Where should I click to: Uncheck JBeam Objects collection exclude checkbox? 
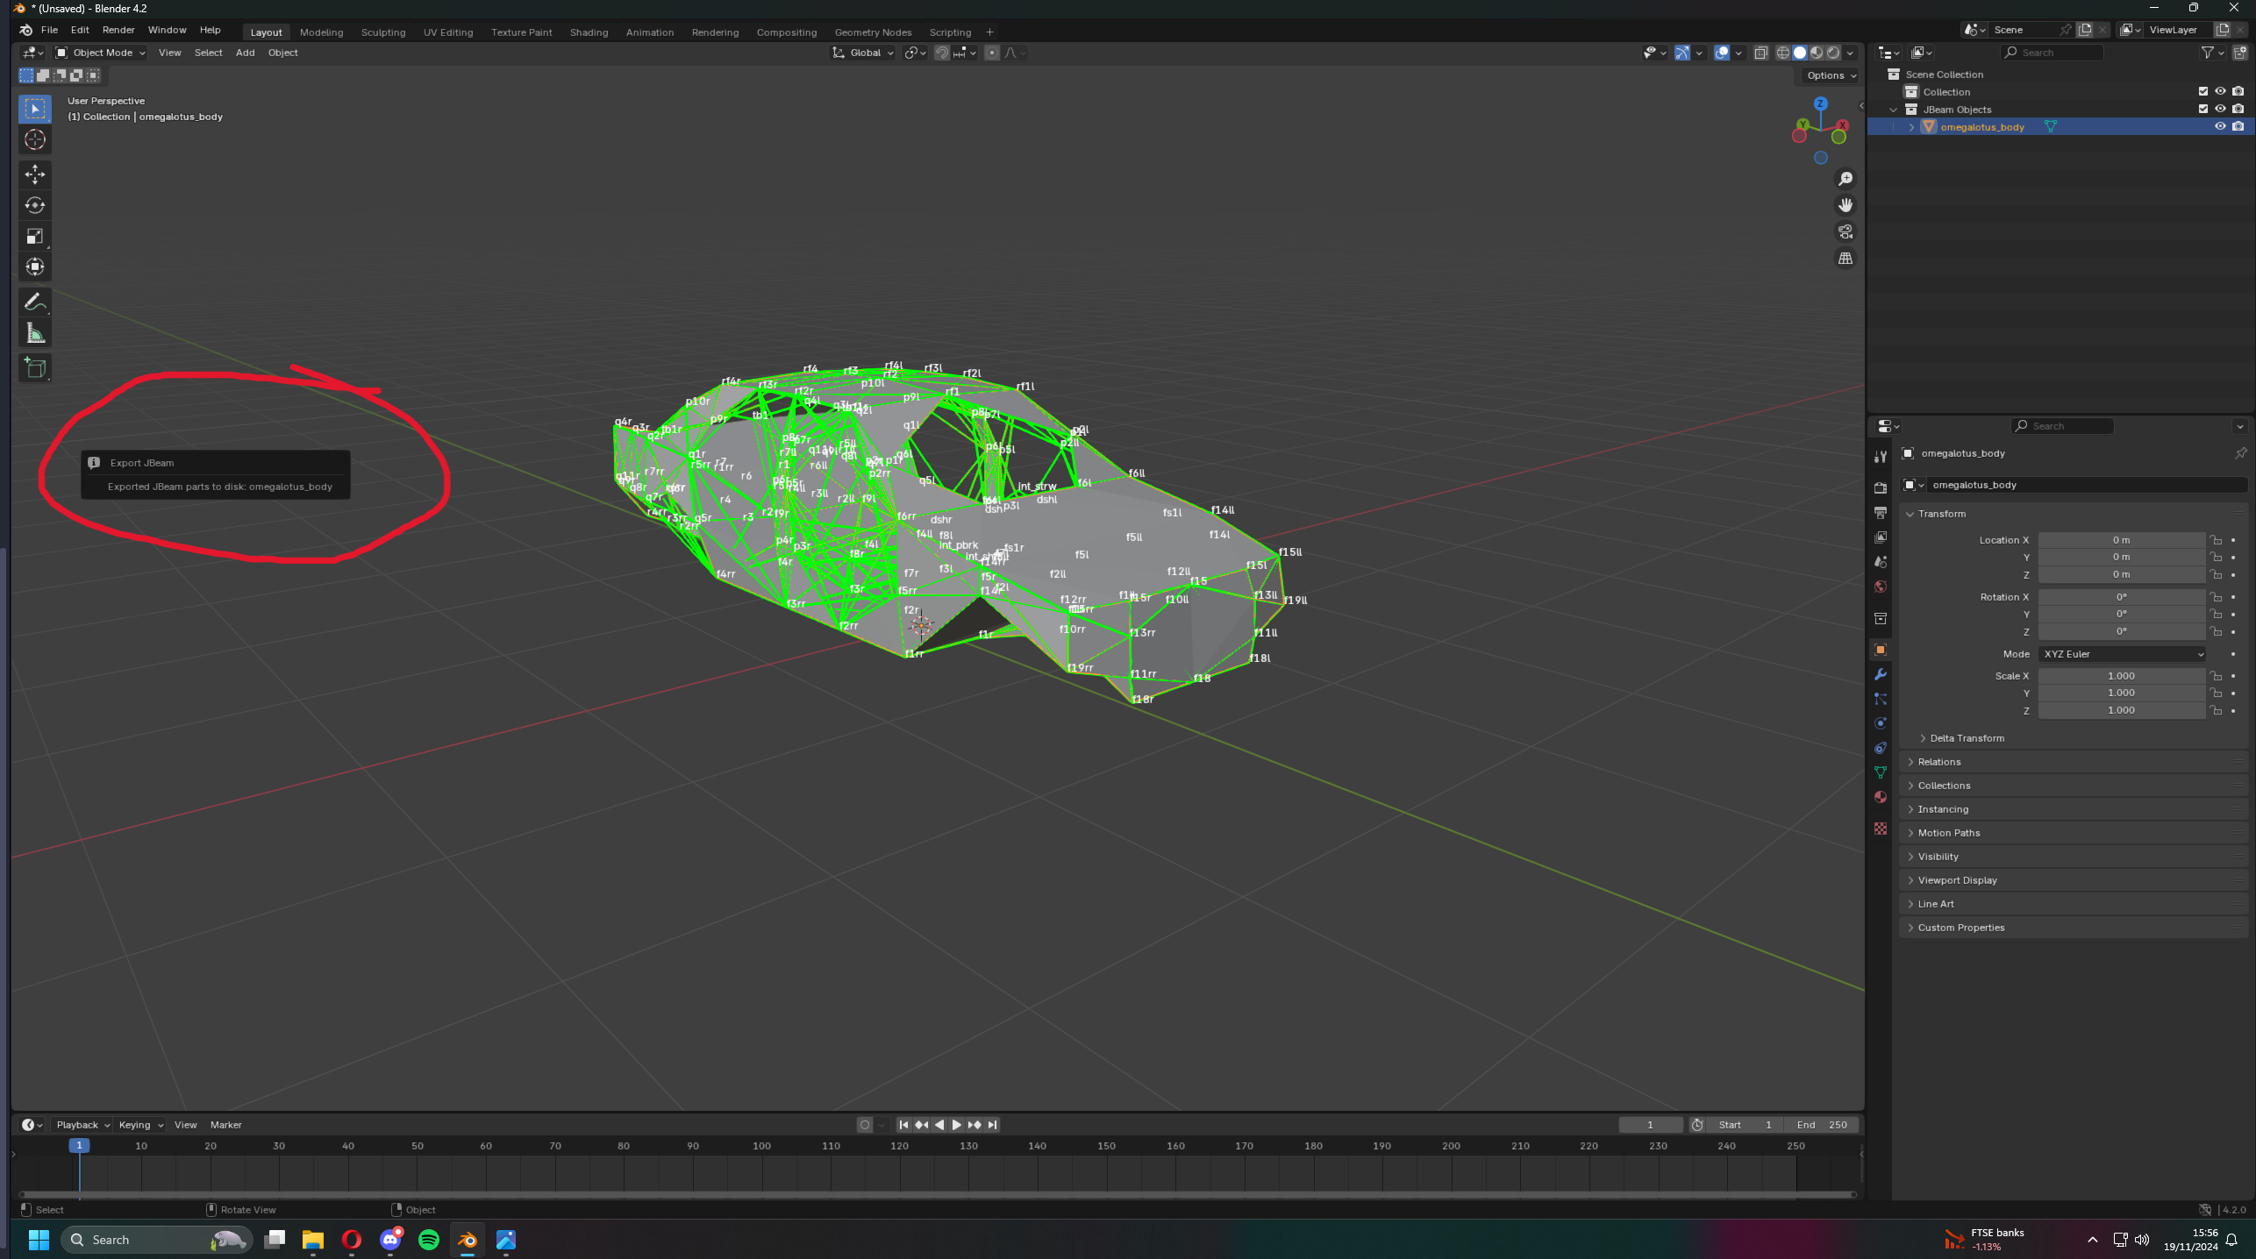pos(2202,109)
